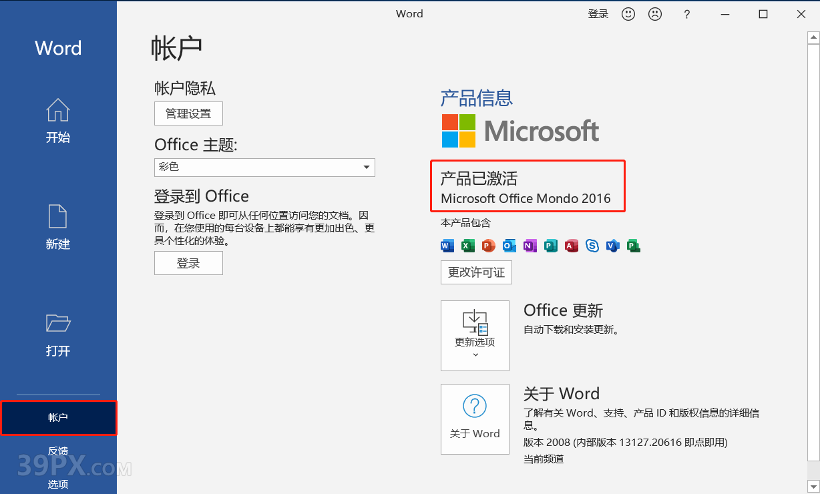
Task: Click the blue Visio app icon
Action: coord(613,246)
